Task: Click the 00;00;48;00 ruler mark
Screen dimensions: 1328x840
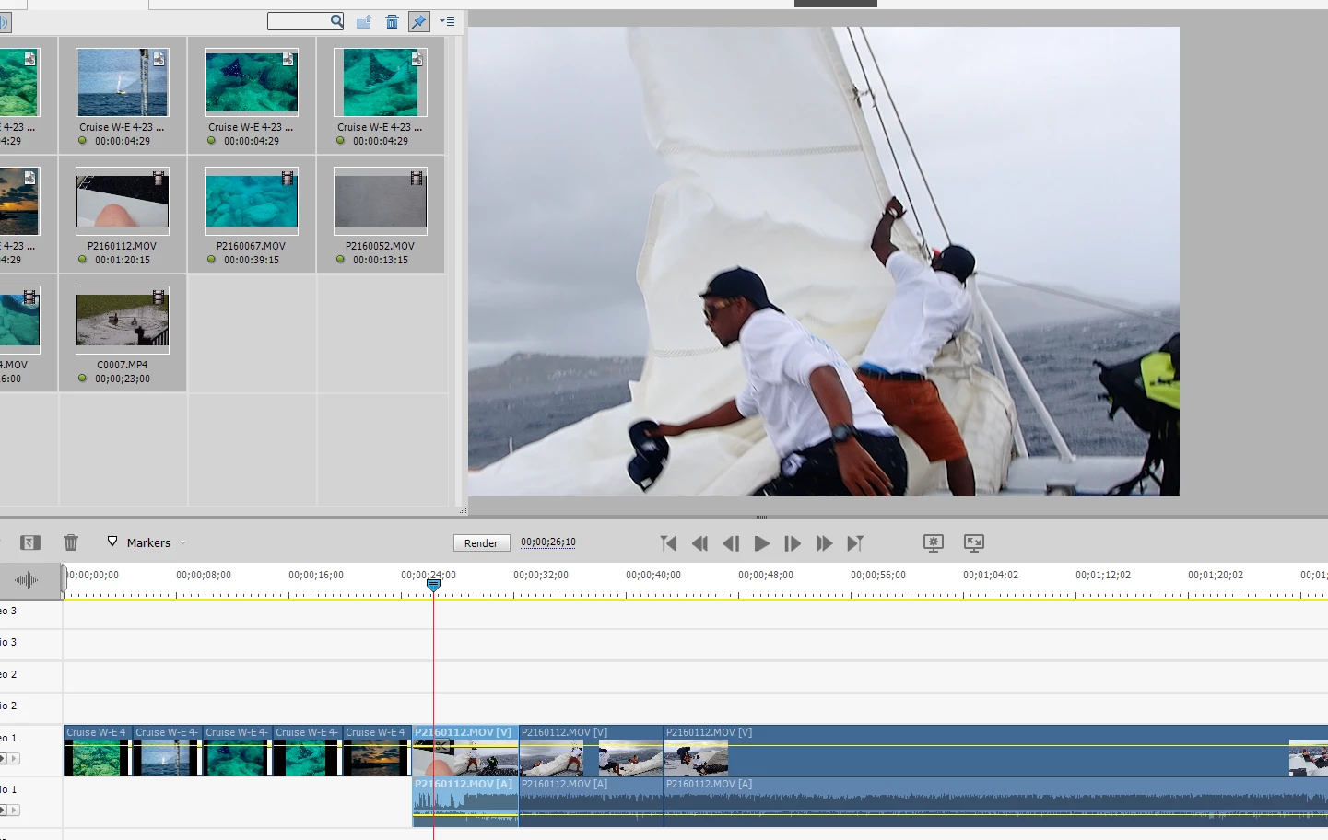Action: [x=766, y=575]
